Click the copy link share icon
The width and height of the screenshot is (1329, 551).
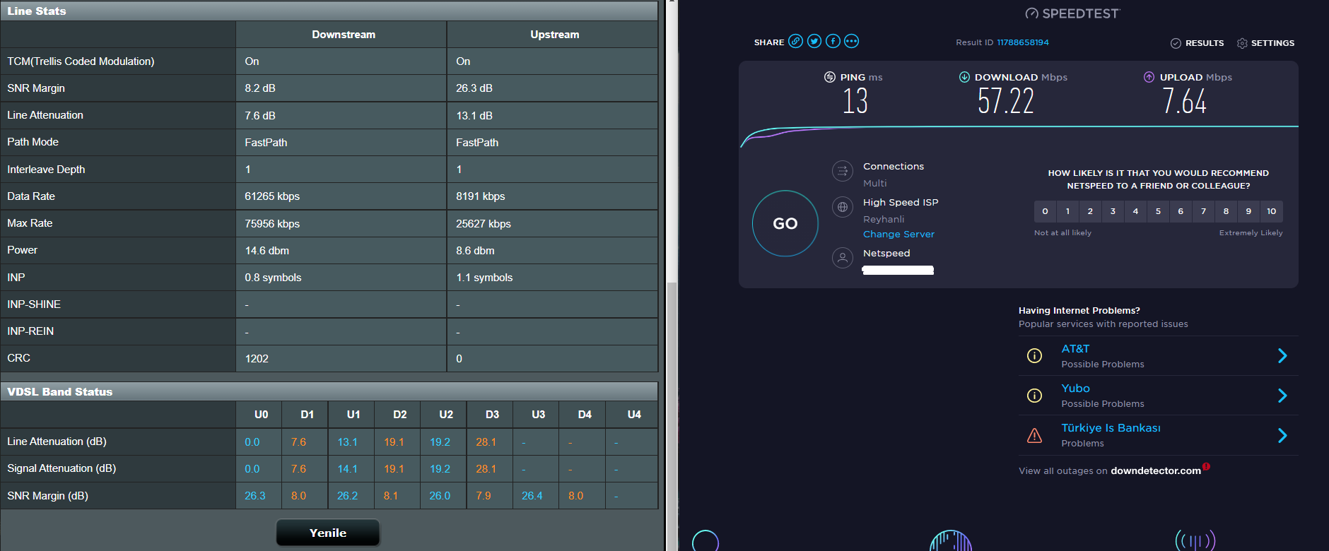(x=795, y=41)
